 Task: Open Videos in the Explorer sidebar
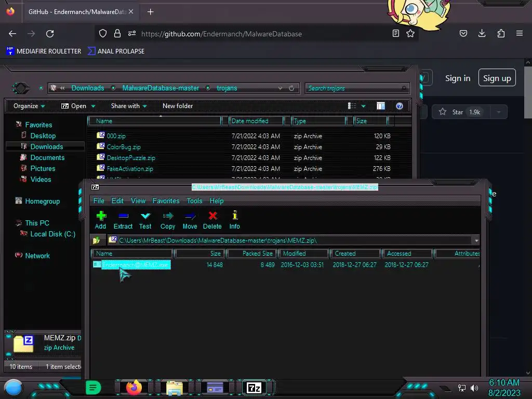click(41, 179)
